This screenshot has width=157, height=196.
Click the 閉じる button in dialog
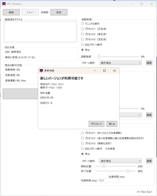point(112,124)
